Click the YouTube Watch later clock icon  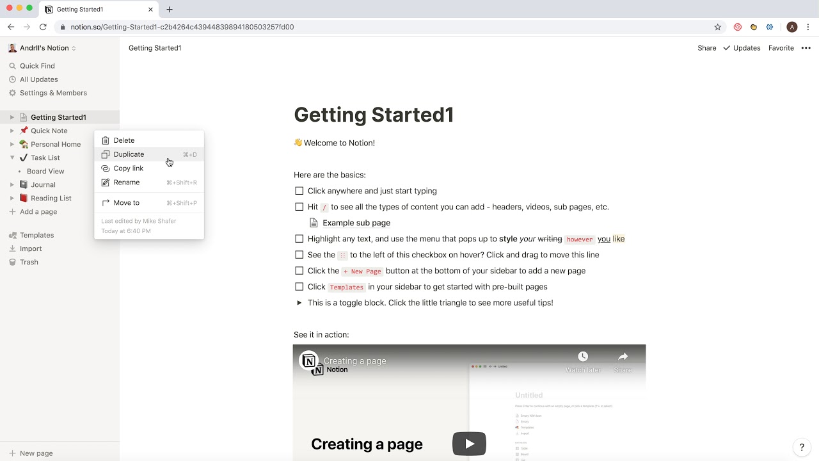point(582,357)
